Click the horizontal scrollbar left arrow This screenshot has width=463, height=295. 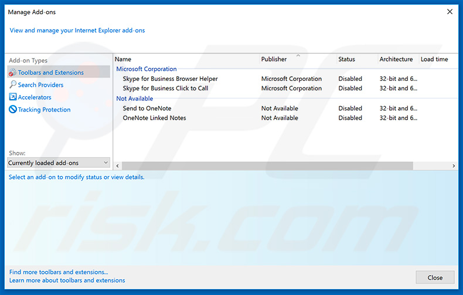117,166
